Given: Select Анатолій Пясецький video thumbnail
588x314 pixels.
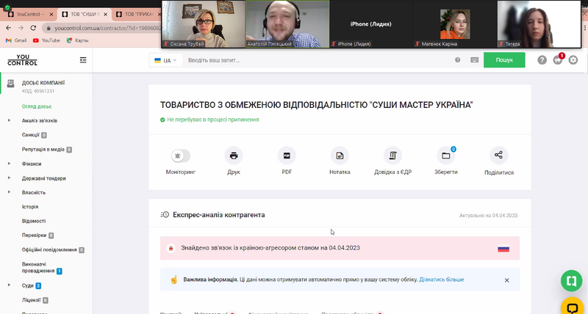Looking at the screenshot, I should click(287, 23).
